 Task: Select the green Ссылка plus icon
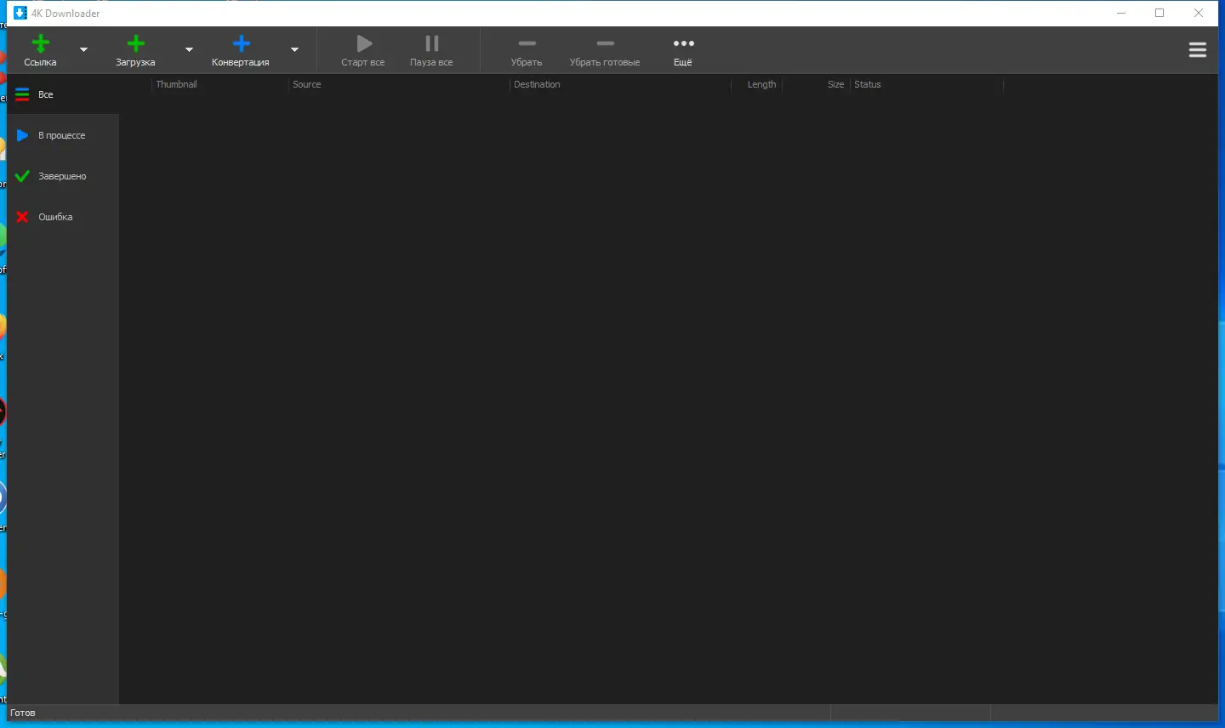pos(41,43)
